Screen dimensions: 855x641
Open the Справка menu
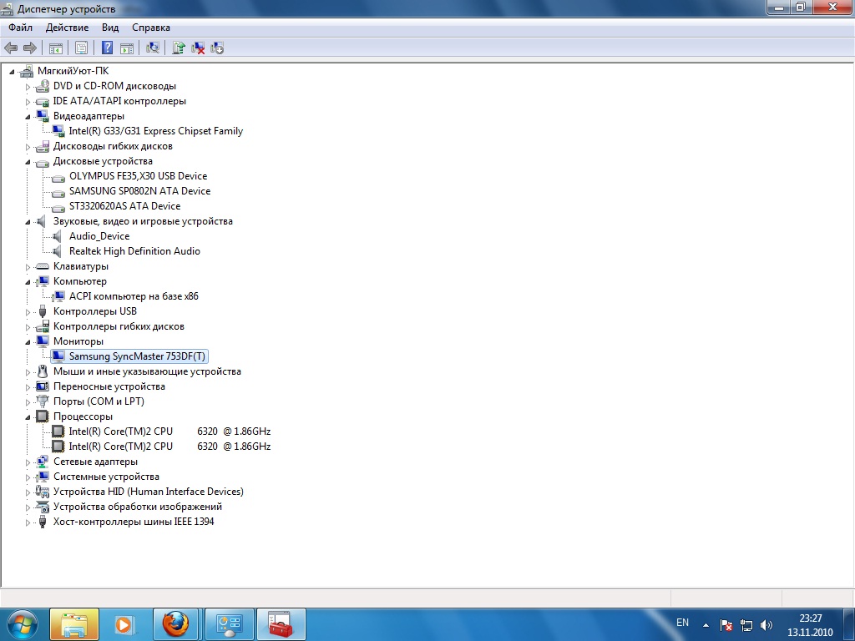point(151,28)
